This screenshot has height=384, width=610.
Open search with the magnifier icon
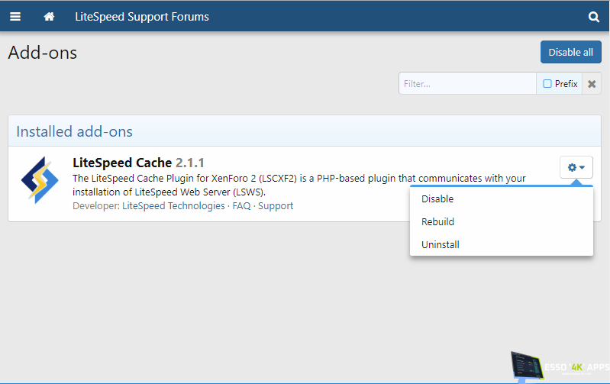point(594,16)
